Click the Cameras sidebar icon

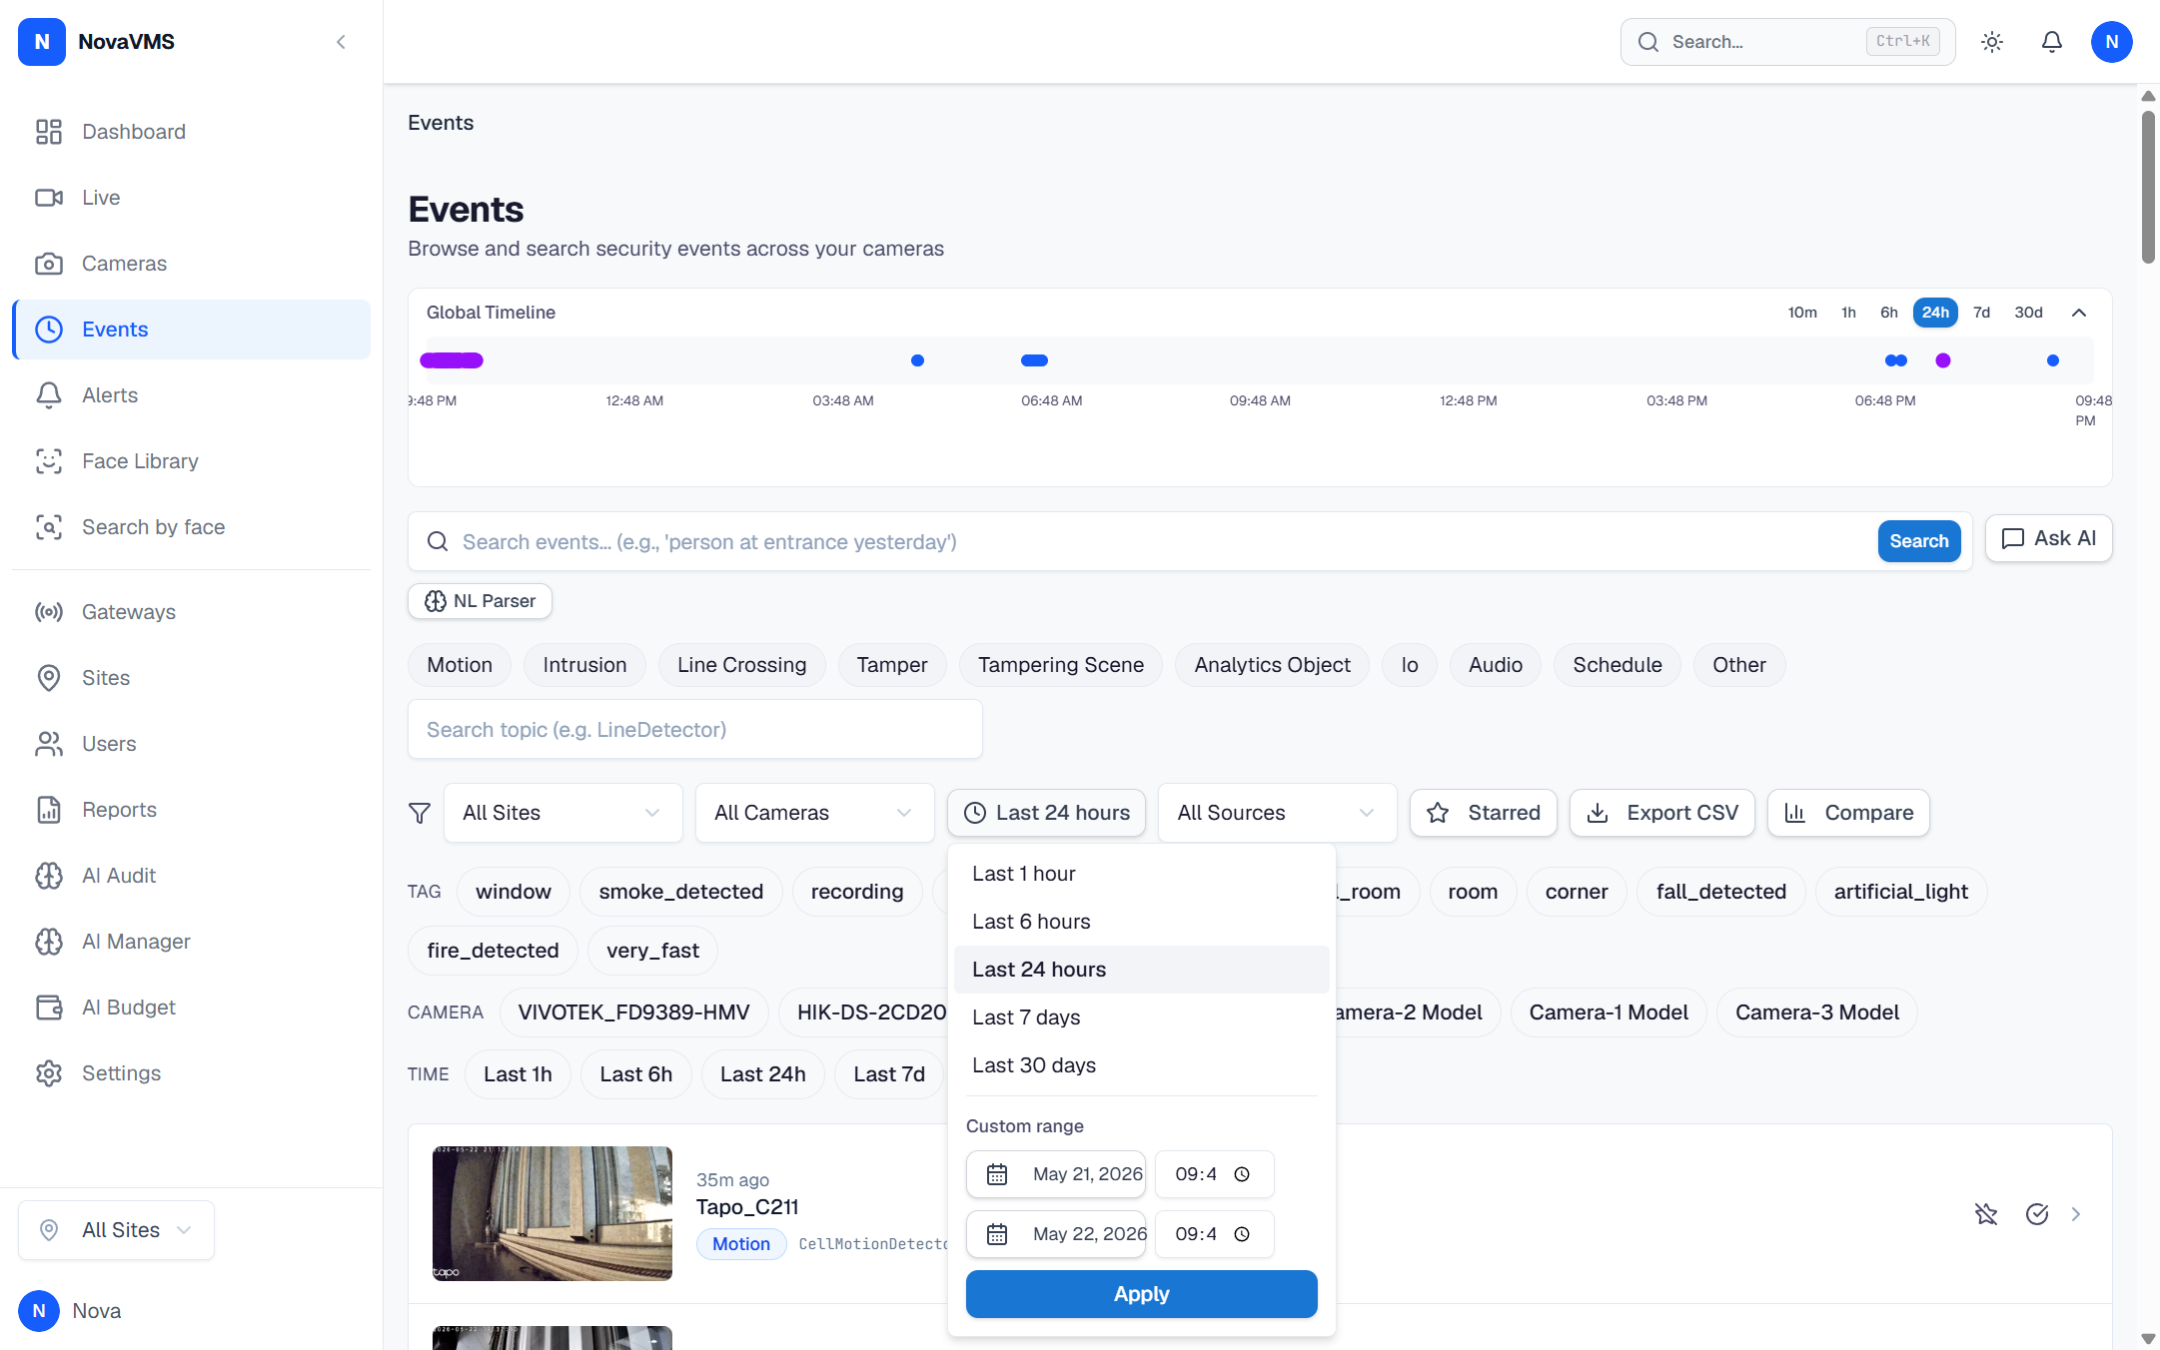click(49, 264)
